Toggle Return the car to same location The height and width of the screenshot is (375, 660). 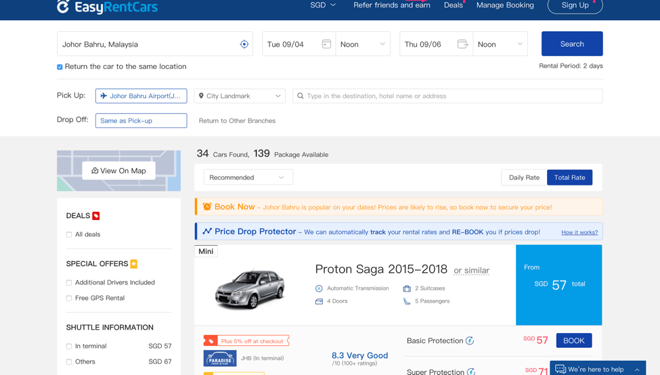[x=60, y=67]
